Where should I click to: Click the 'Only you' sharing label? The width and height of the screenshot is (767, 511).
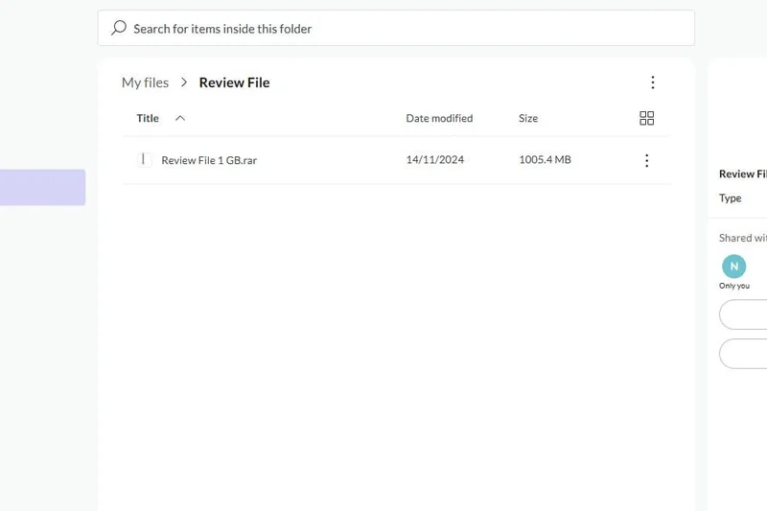pyautogui.click(x=734, y=286)
